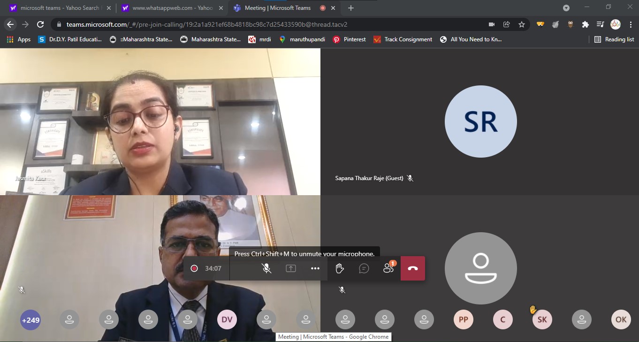Open a new browser tab
The width and height of the screenshot is (639, 342).
pyautogui.click(x=351, y=8)
